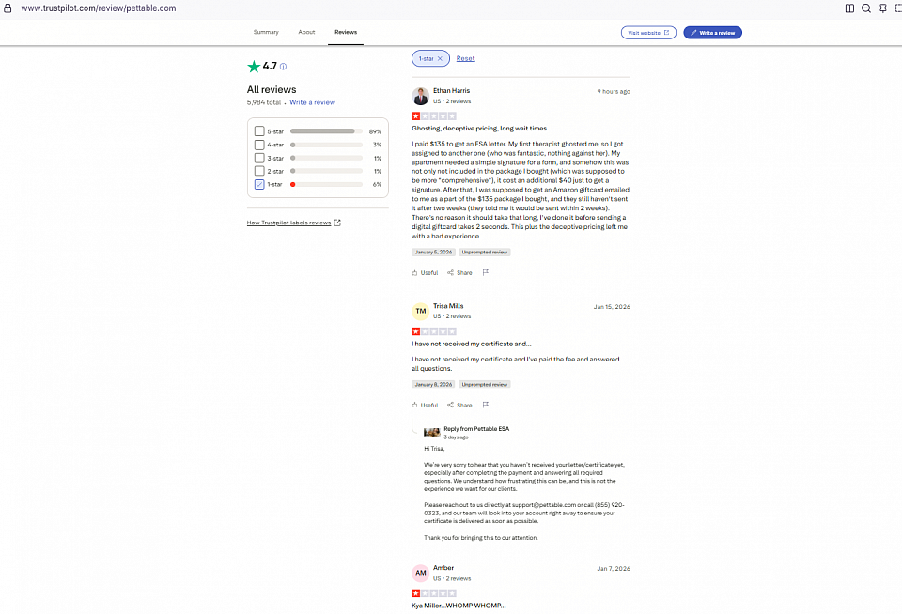This screenshot has width=902, height=614.
Task: Open browser split view icon
Action: pyautogui.click(x=849, y=8)
